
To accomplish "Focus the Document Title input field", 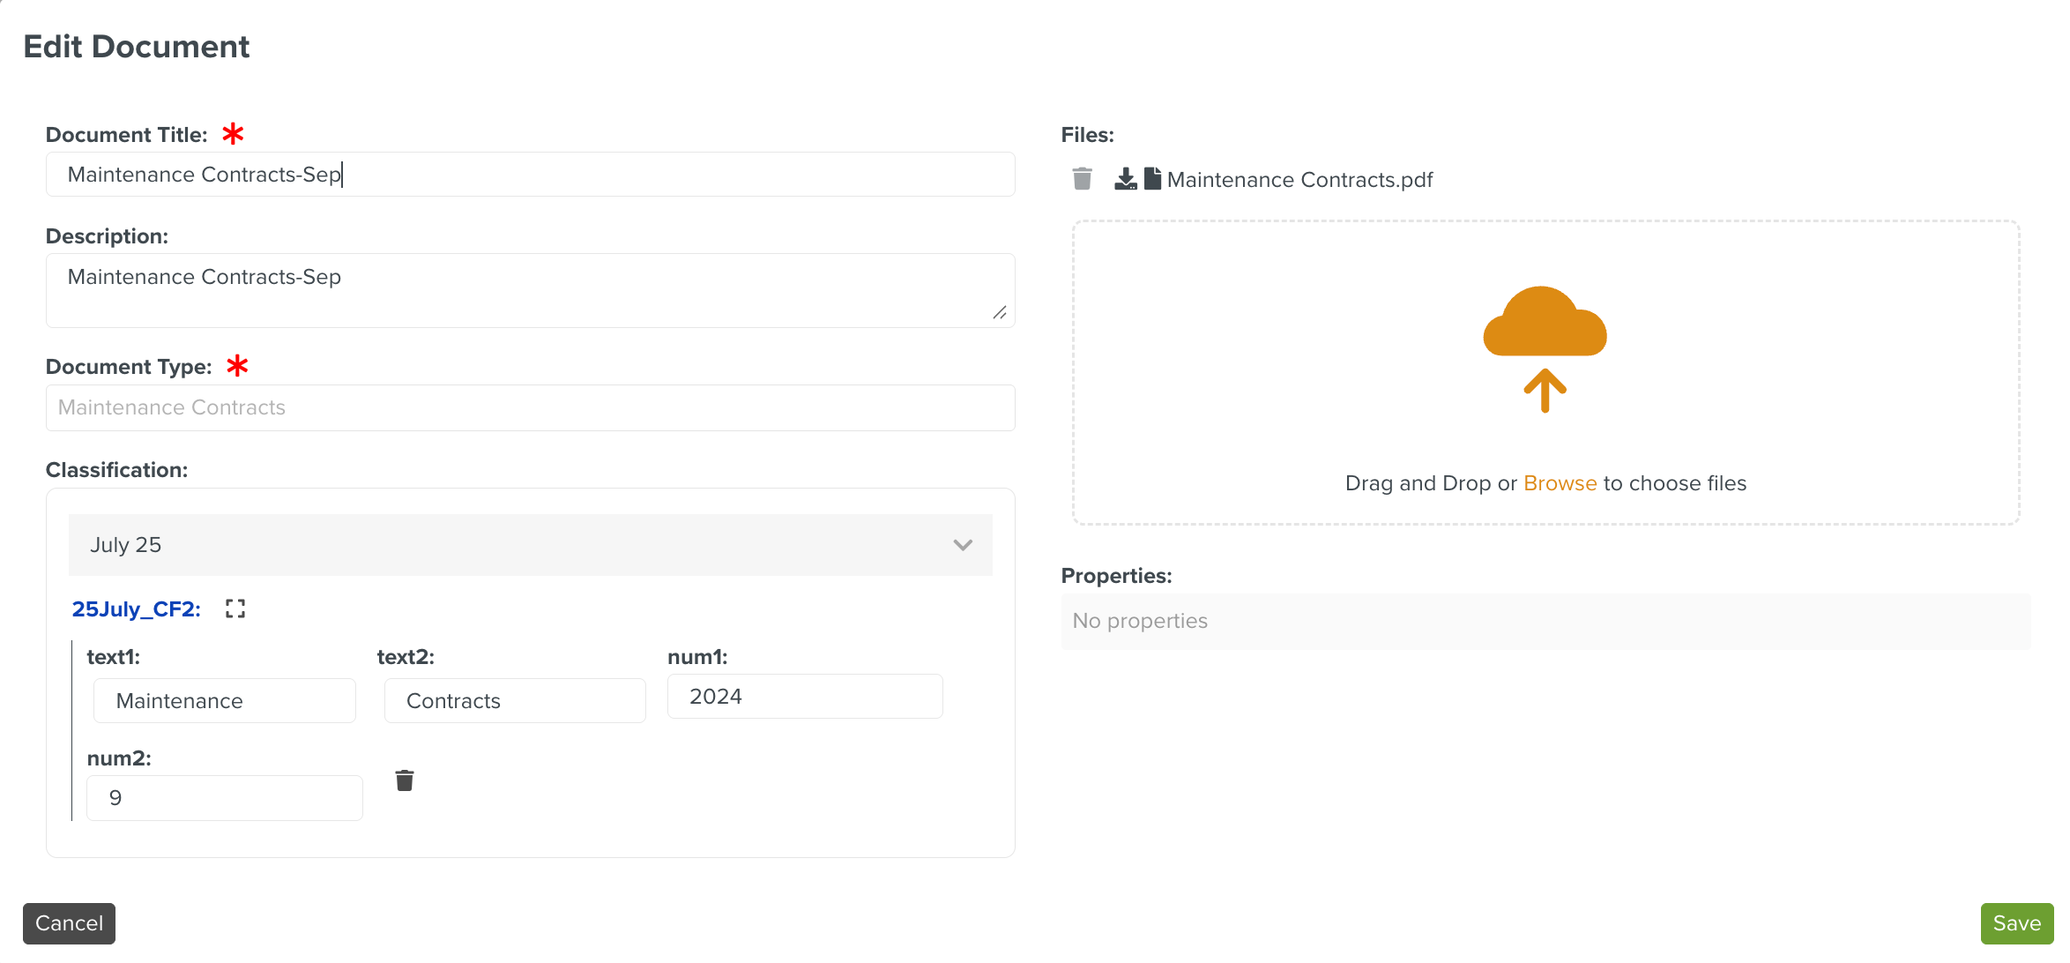I will pos(529,175).
